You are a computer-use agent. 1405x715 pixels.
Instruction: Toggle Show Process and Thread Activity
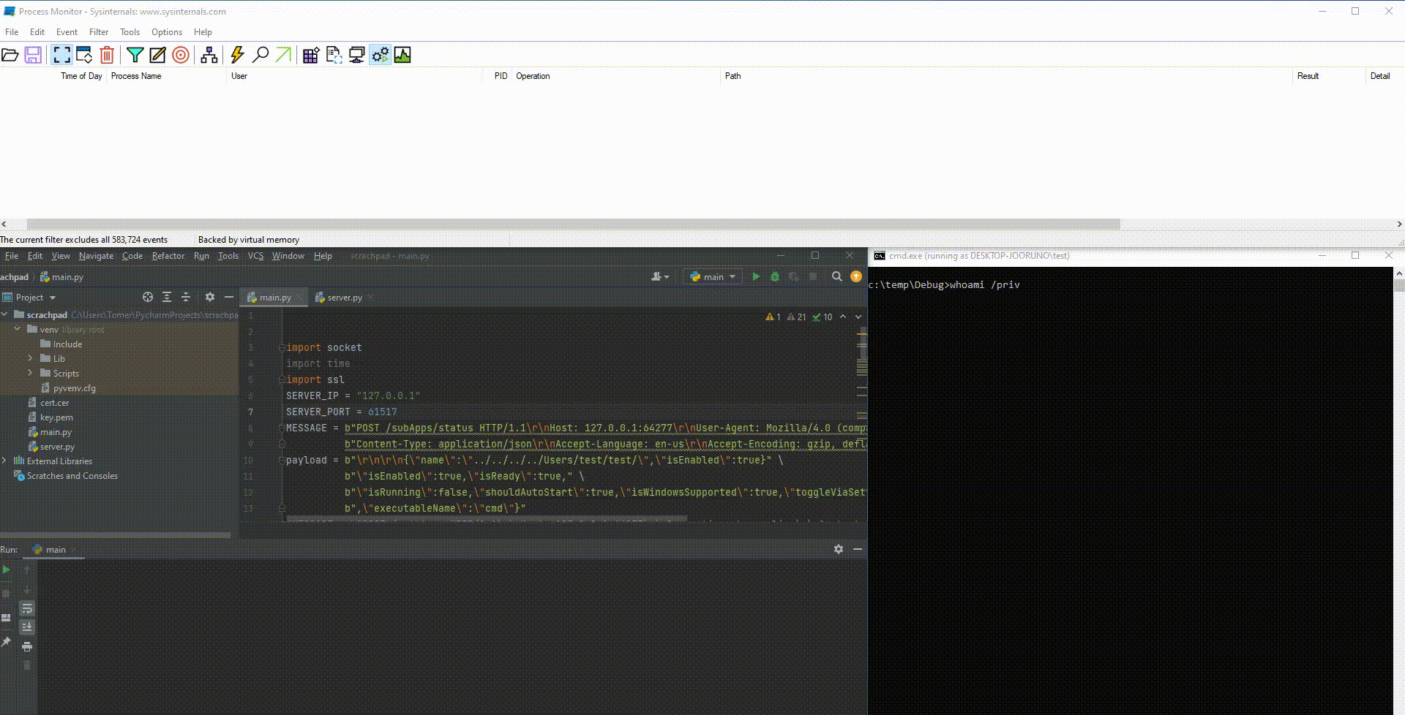(x=380, y=55)
